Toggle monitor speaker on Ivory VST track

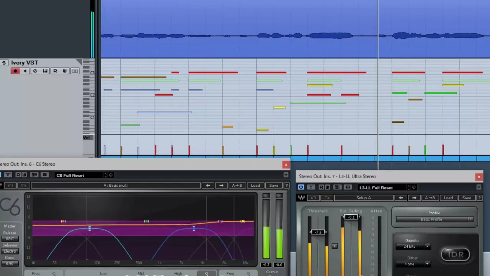25,71
